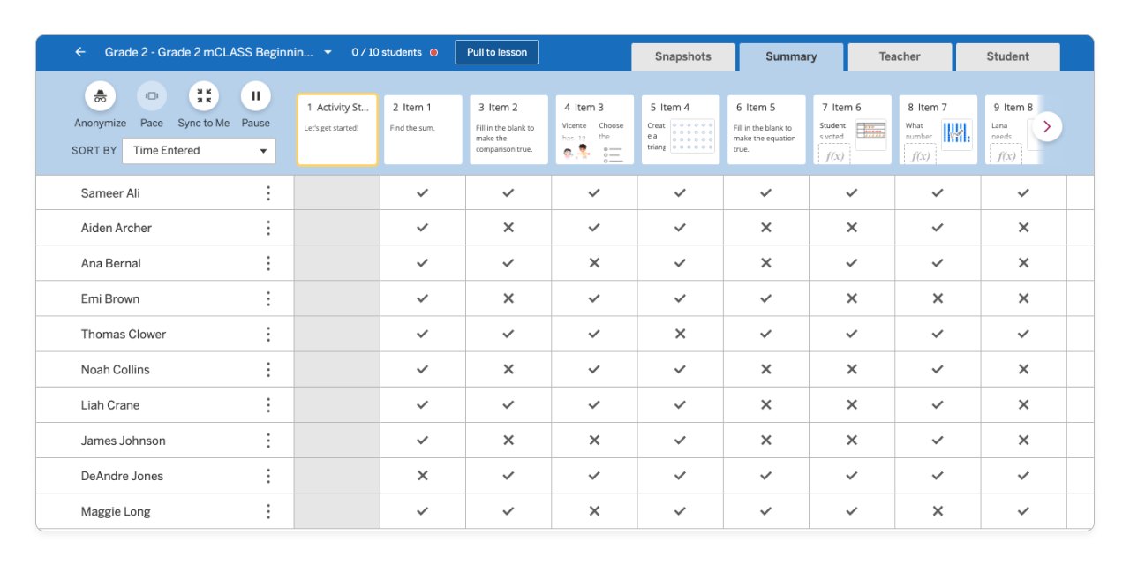Switch to the Teacher tab
The image size is (1130, 565).
click(899, 56)
